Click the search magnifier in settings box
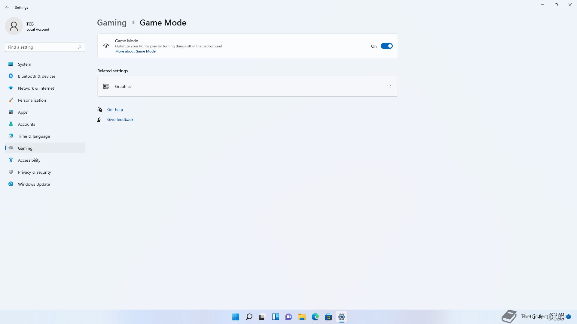The width and height of the screenshot is (577, 324). coord(80,47)
